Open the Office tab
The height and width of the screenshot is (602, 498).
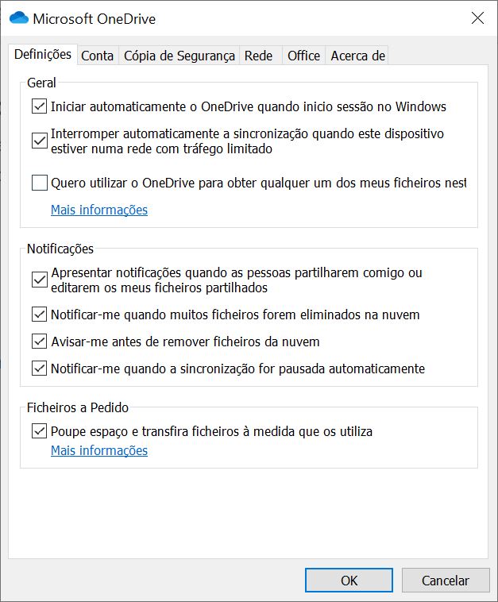click(x=303, y=56)
